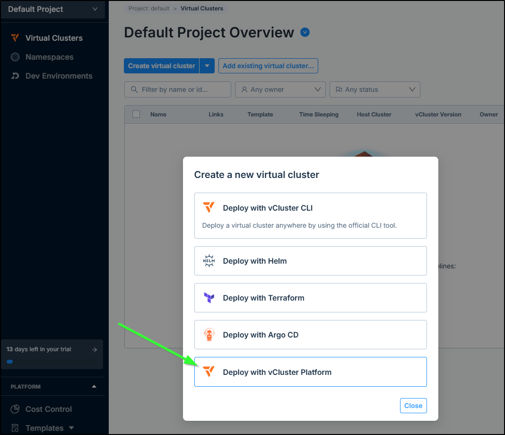This screenshot has width=505, height=435.
Task: Click the Terraform logo icon
Action: (209, 297)
